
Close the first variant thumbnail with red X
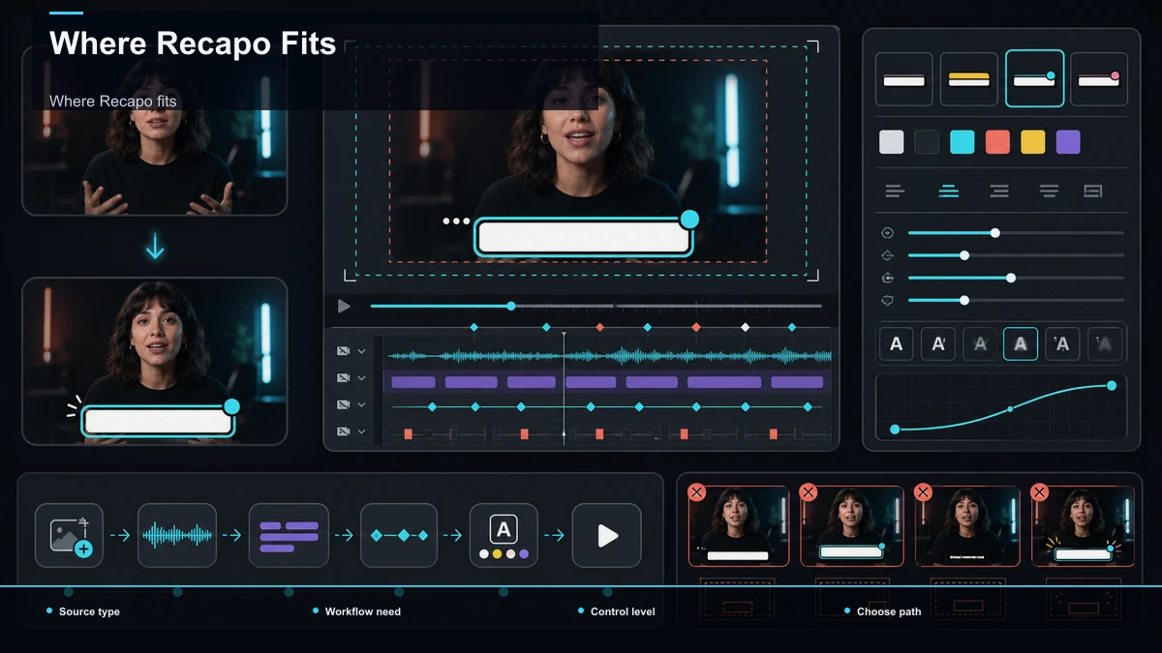point(696,492)
